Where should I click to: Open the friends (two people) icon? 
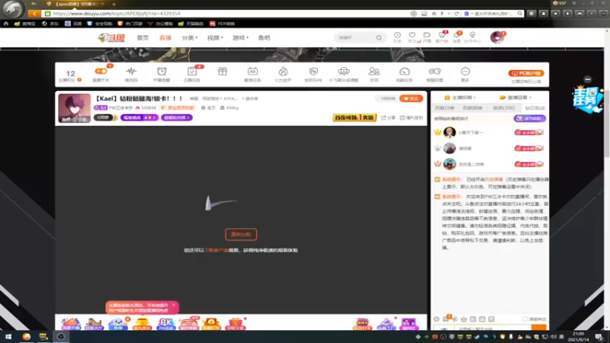[374, 71]
